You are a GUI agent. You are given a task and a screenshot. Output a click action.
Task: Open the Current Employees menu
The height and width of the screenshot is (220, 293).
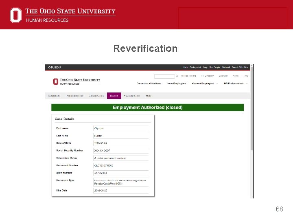click(203, 84)
